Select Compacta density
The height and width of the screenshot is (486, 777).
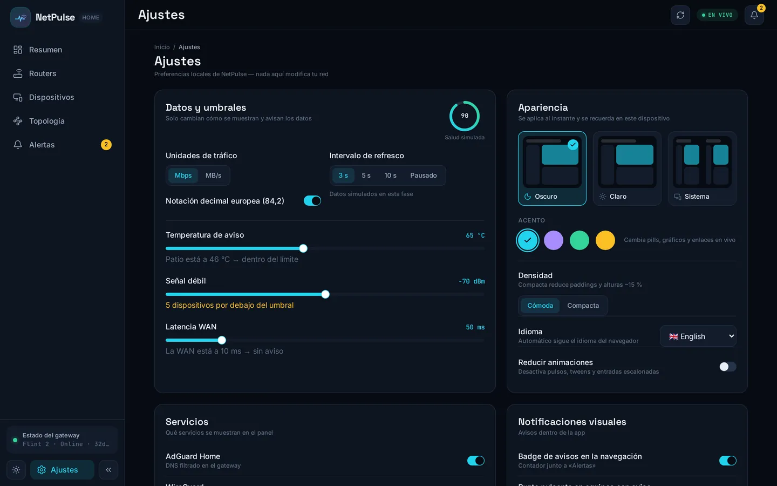pyautogui.click(x=583, y=306)
